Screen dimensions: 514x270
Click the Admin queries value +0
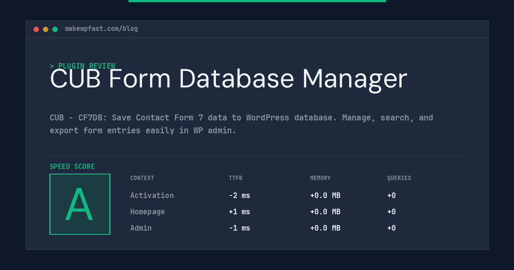(391, 228)
